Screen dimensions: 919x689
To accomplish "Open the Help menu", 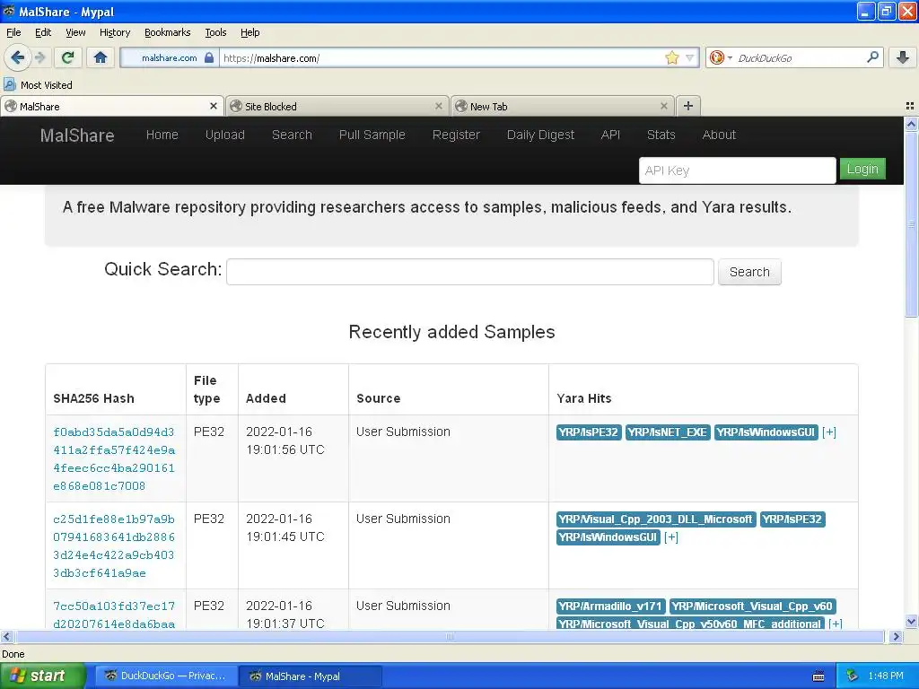I will pos(249,32).
